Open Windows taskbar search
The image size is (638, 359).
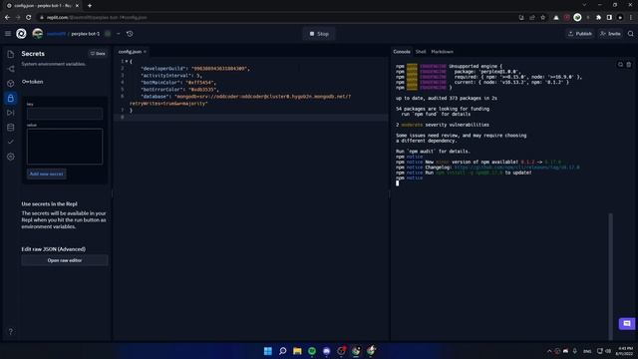point(282,351)
